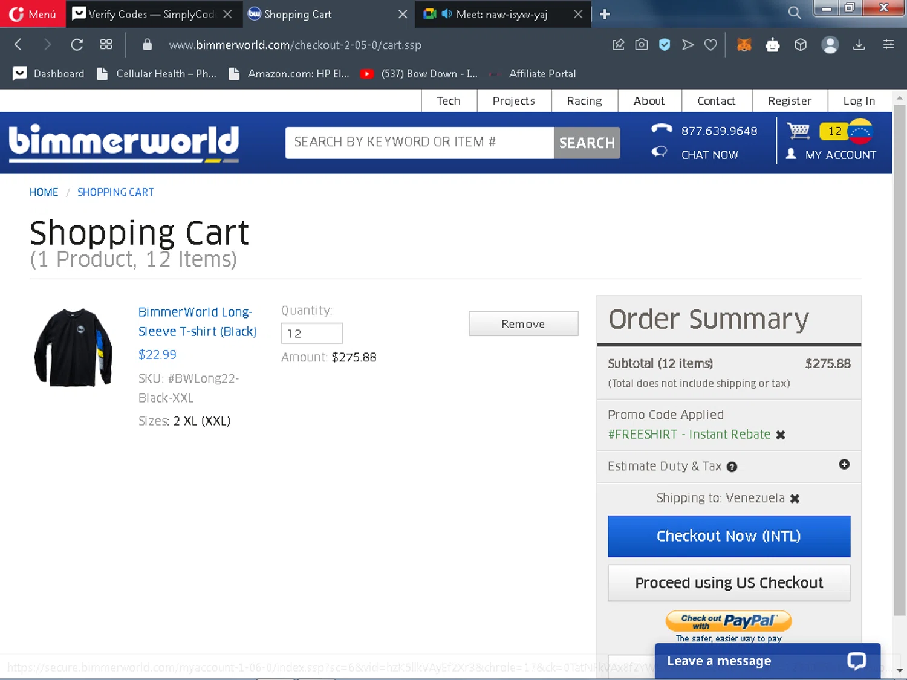The image size is (907, 680).
Task: Open BimmerWorld Long-Sleeve T-shirt product link
Action: (198, 322)
